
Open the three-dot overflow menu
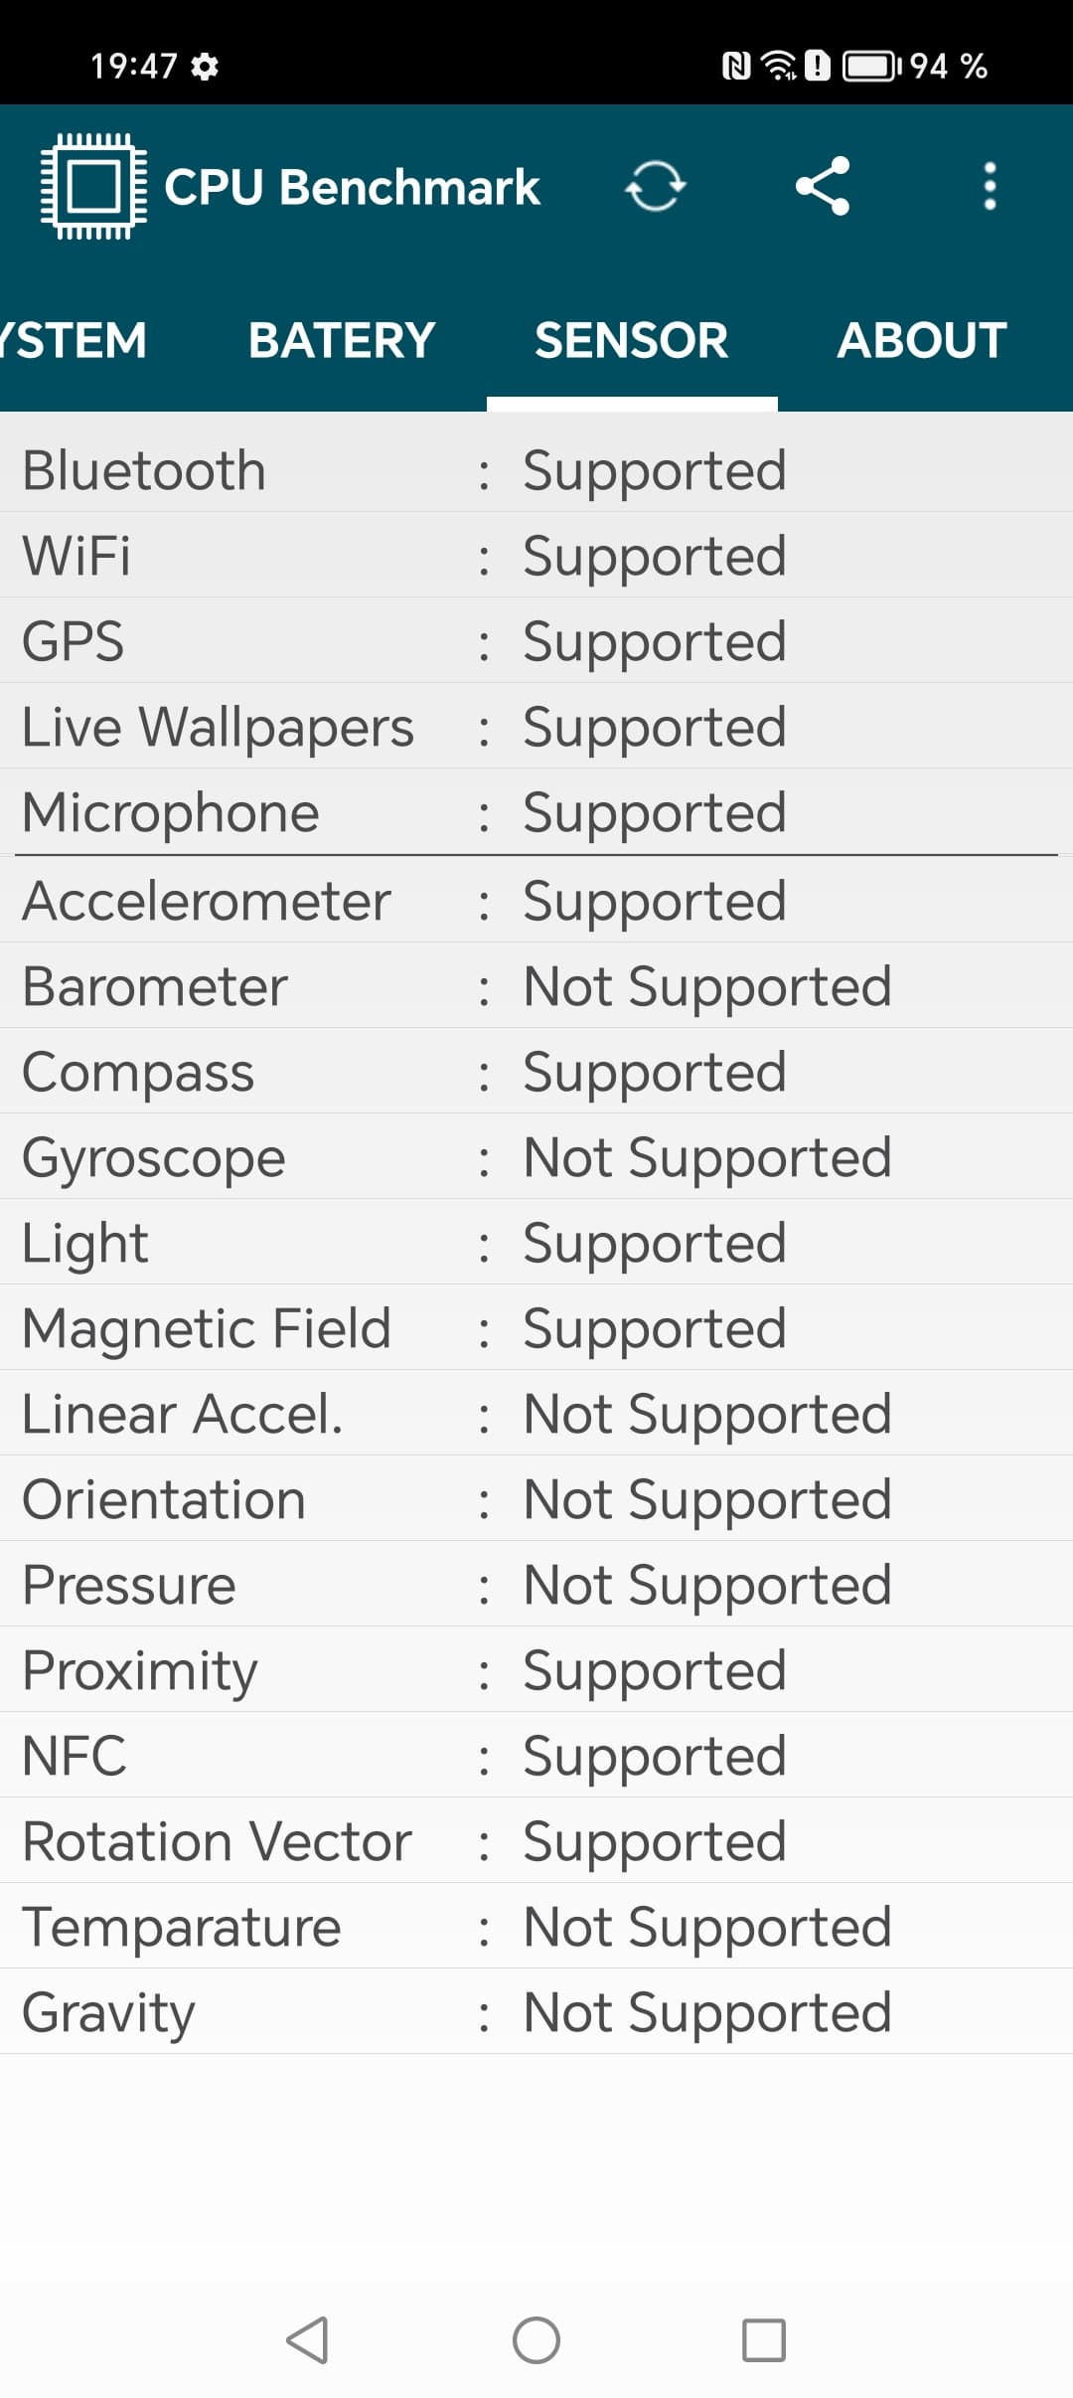pos(990,186)
